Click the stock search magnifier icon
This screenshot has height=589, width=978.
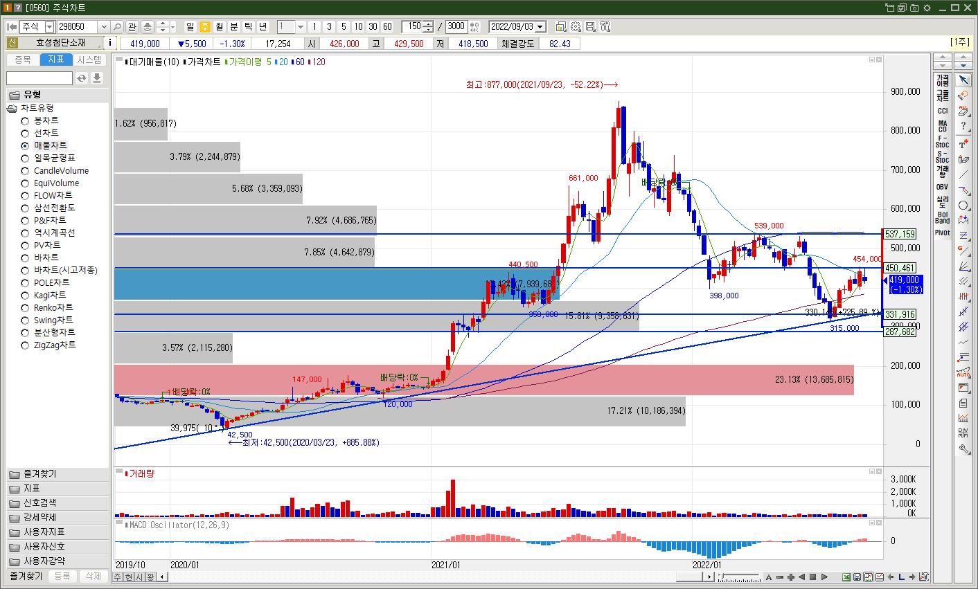pyautogui.click(x=117, y=27)
